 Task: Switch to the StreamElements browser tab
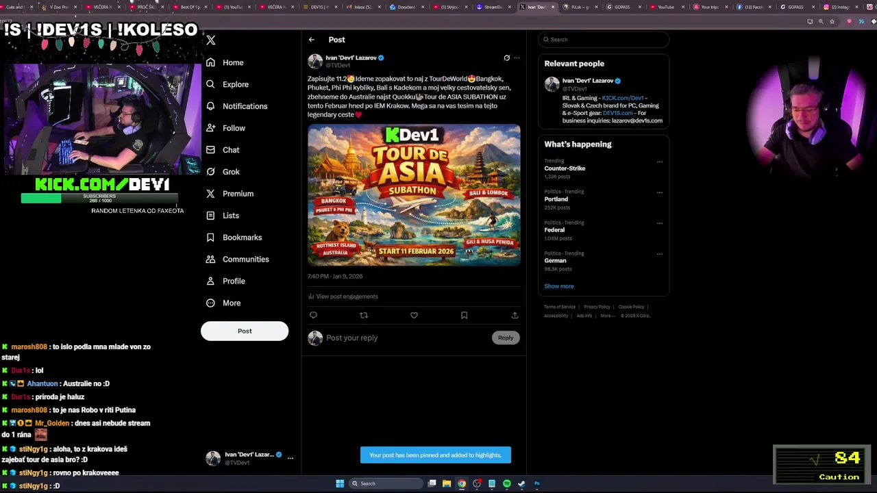495,7
